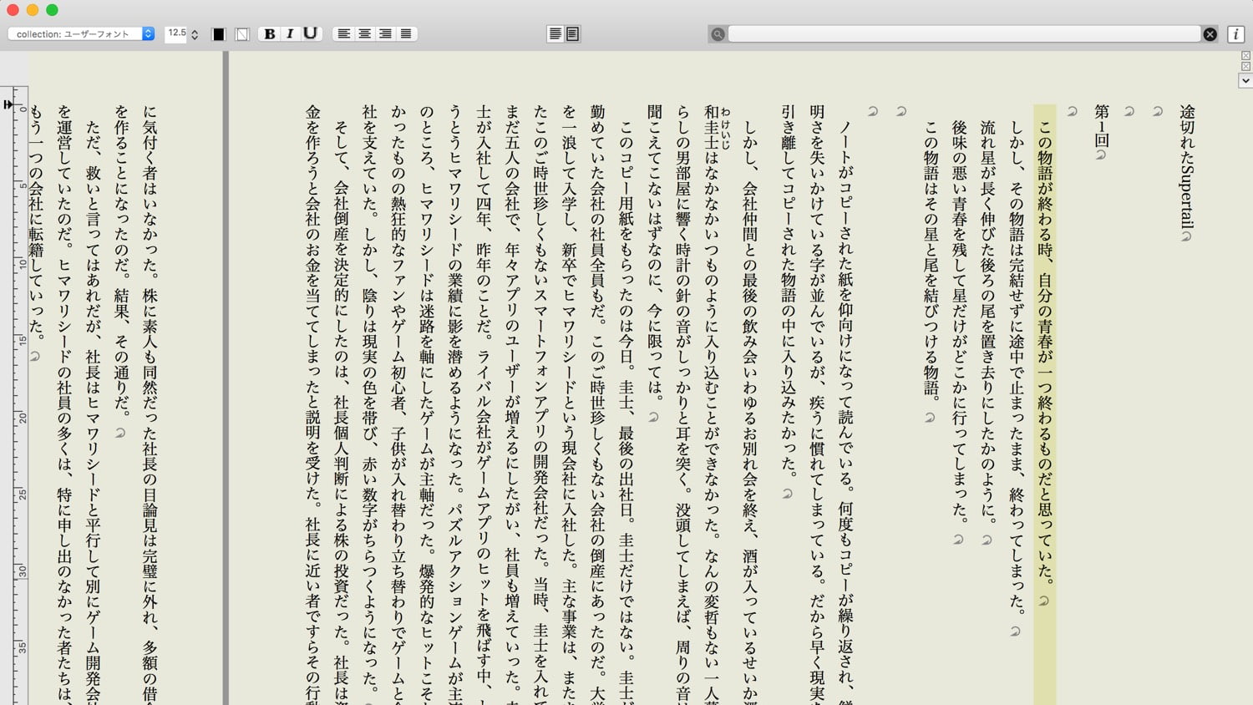Click the line starting 引き離してコピーされた物語
The image size is (1253, 705).
(788, 291)
